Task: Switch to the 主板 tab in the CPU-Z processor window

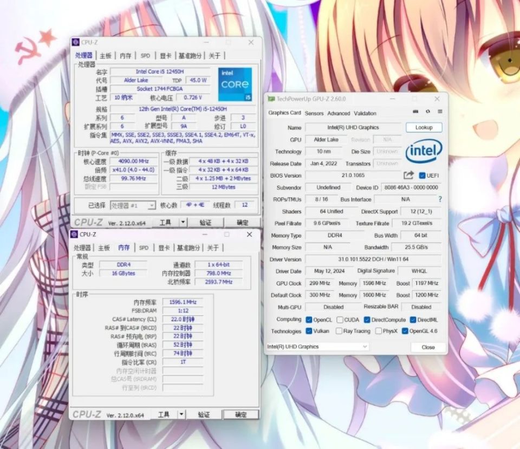Action: [106, 56]
